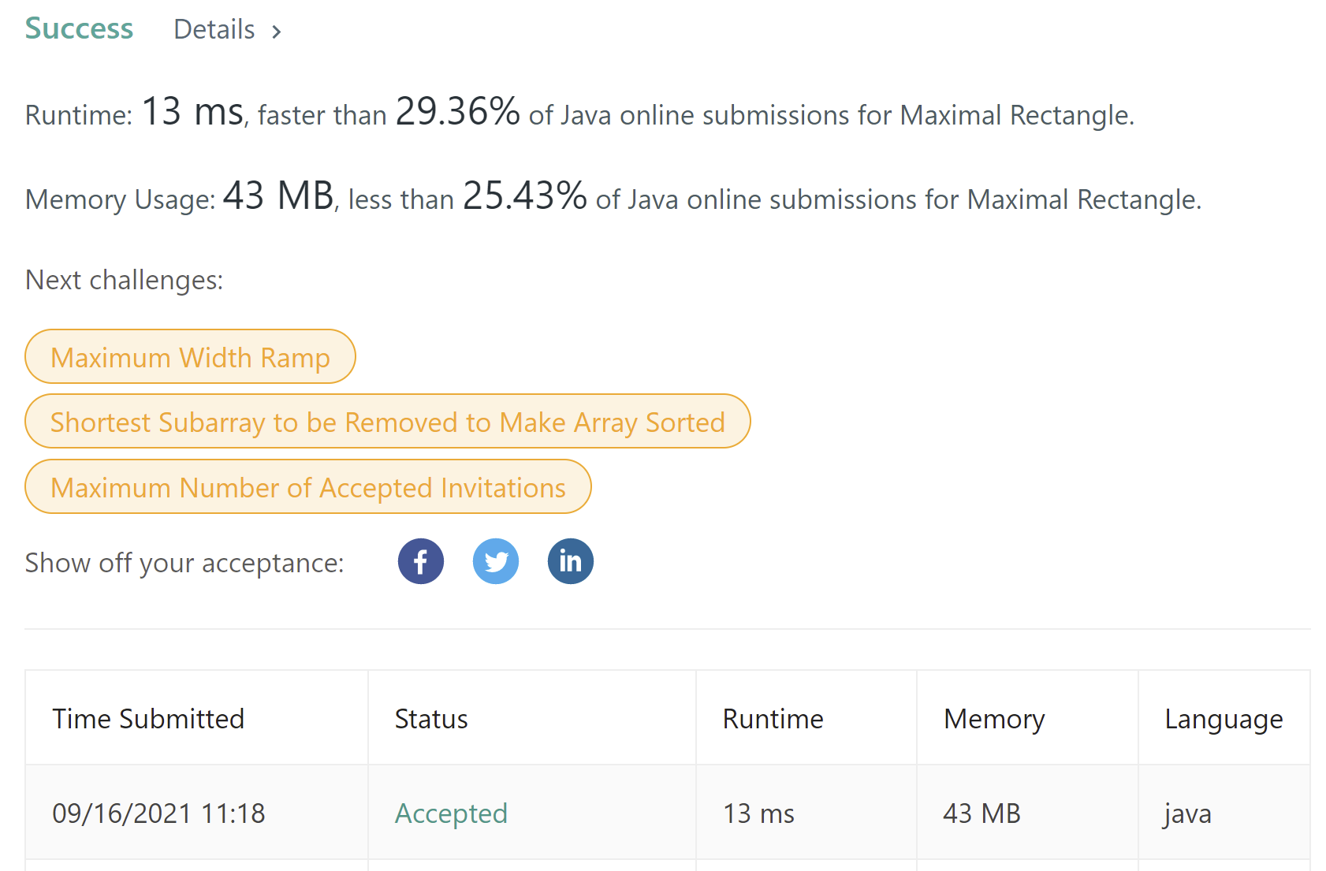Click the 13 ms runtime table cell

[758, 813]
